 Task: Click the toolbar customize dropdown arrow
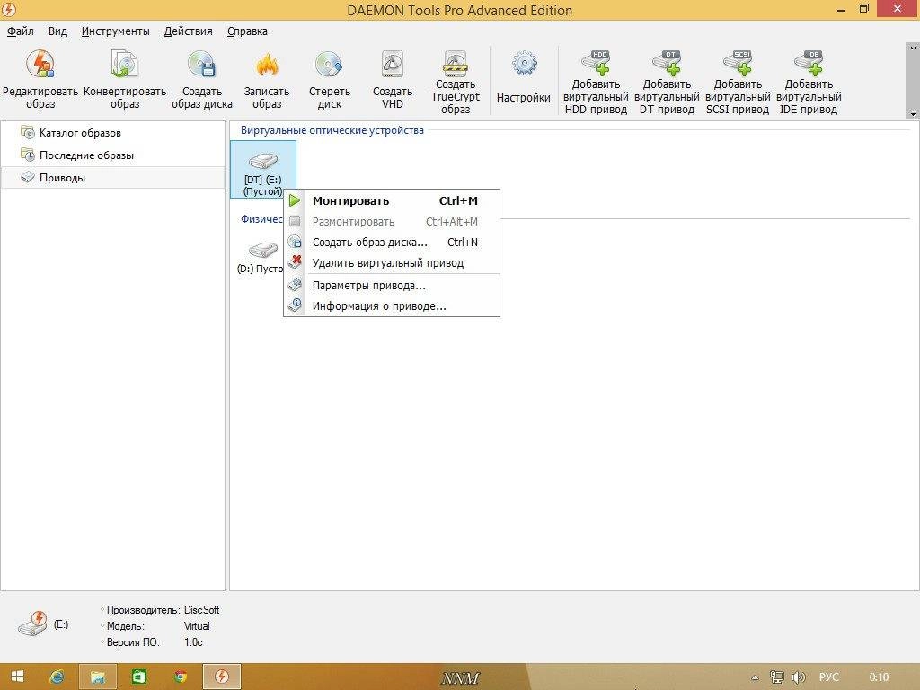point(913,112)
